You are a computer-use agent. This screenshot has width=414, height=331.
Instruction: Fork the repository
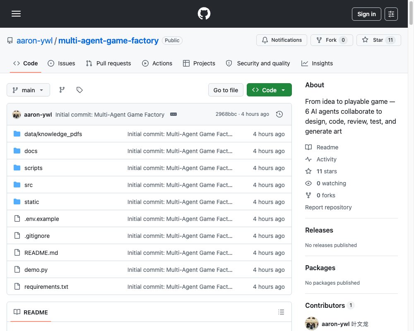pos(332,40)
